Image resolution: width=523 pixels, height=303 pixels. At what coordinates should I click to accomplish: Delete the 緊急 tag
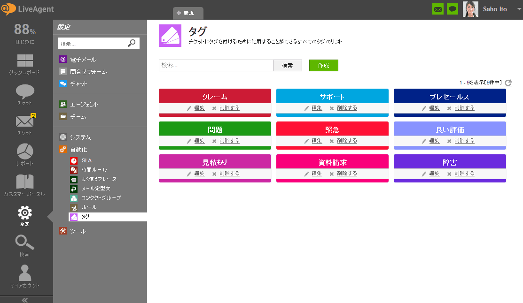click(x=347, y=141)
